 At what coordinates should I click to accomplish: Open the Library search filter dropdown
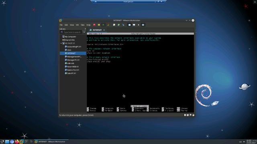click(84, 32)
